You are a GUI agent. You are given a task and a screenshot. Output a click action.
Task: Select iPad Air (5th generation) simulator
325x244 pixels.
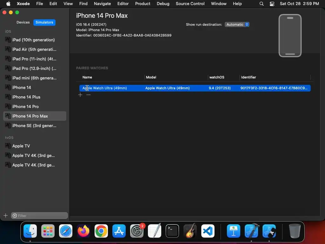pos(35,49)
